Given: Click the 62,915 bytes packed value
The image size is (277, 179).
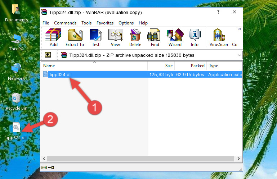Looking at the screenshot, I should pyautogui.click(x=190, y=75).
